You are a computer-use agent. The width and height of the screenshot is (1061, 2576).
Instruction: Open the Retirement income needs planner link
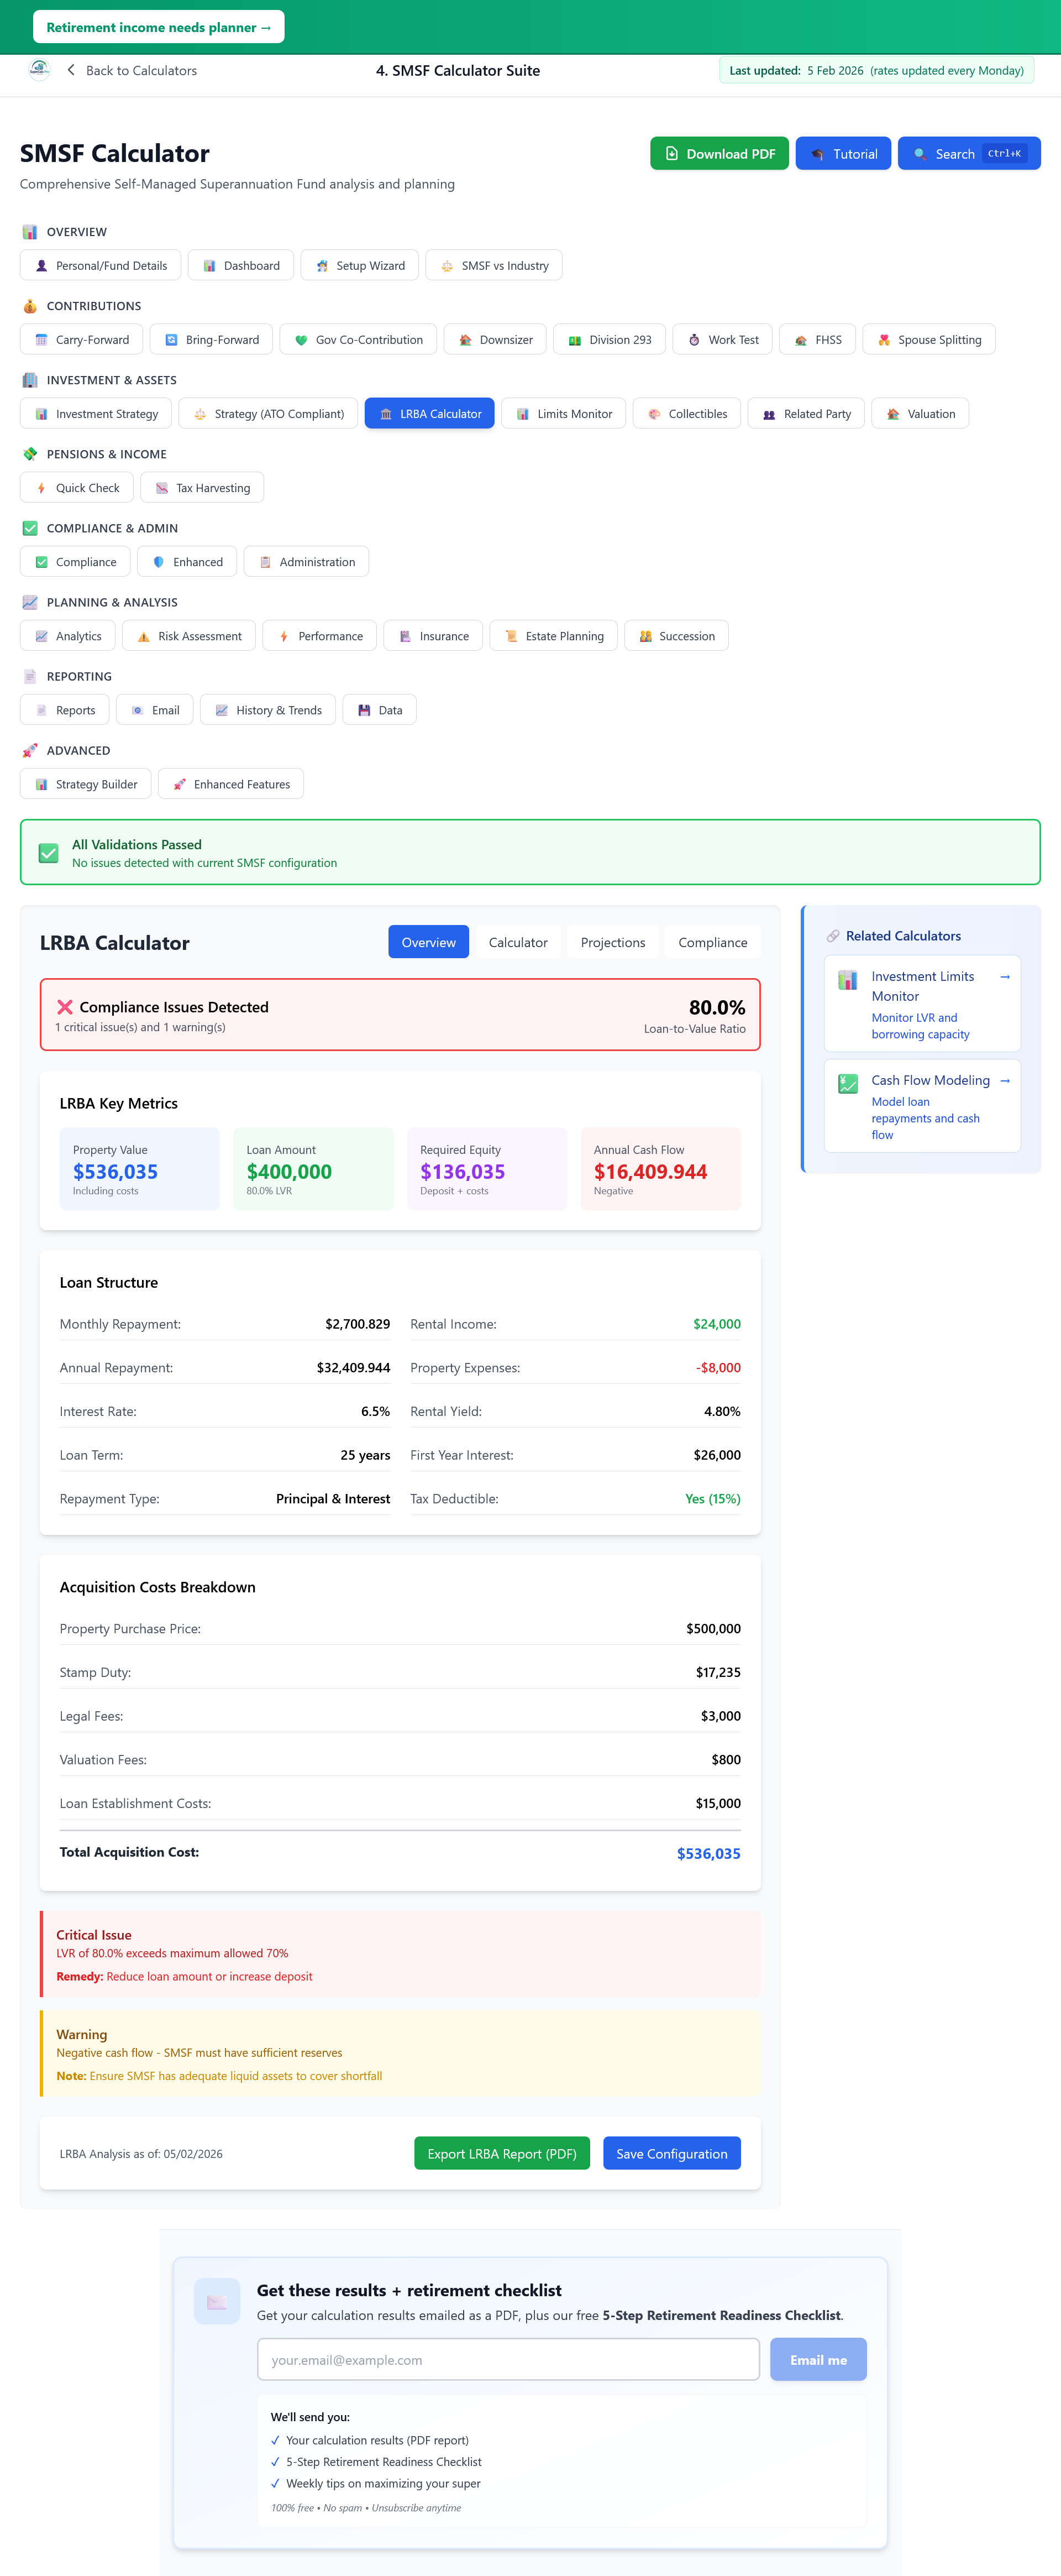pos(158,27)
